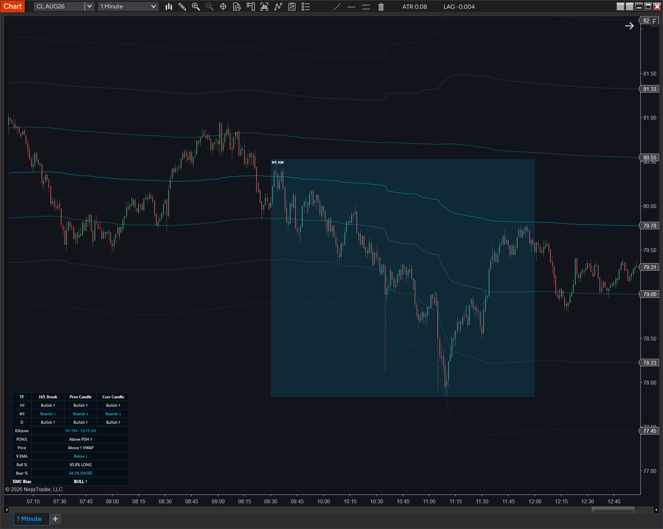The width and height of the screenshot is (663, 529).
Task: Click the ATR 0.08 readout
Action: [414, 7]
